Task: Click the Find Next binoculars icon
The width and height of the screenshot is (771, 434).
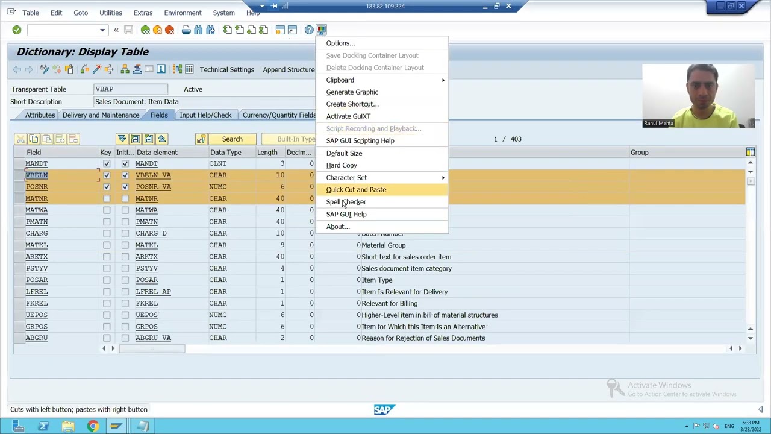Action: pos(210,30)
